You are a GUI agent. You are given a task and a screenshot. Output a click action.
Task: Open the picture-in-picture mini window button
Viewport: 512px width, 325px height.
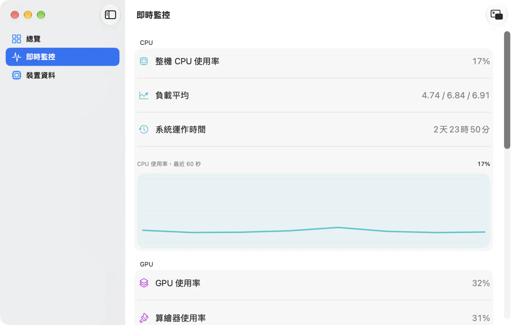coord(497,15)
